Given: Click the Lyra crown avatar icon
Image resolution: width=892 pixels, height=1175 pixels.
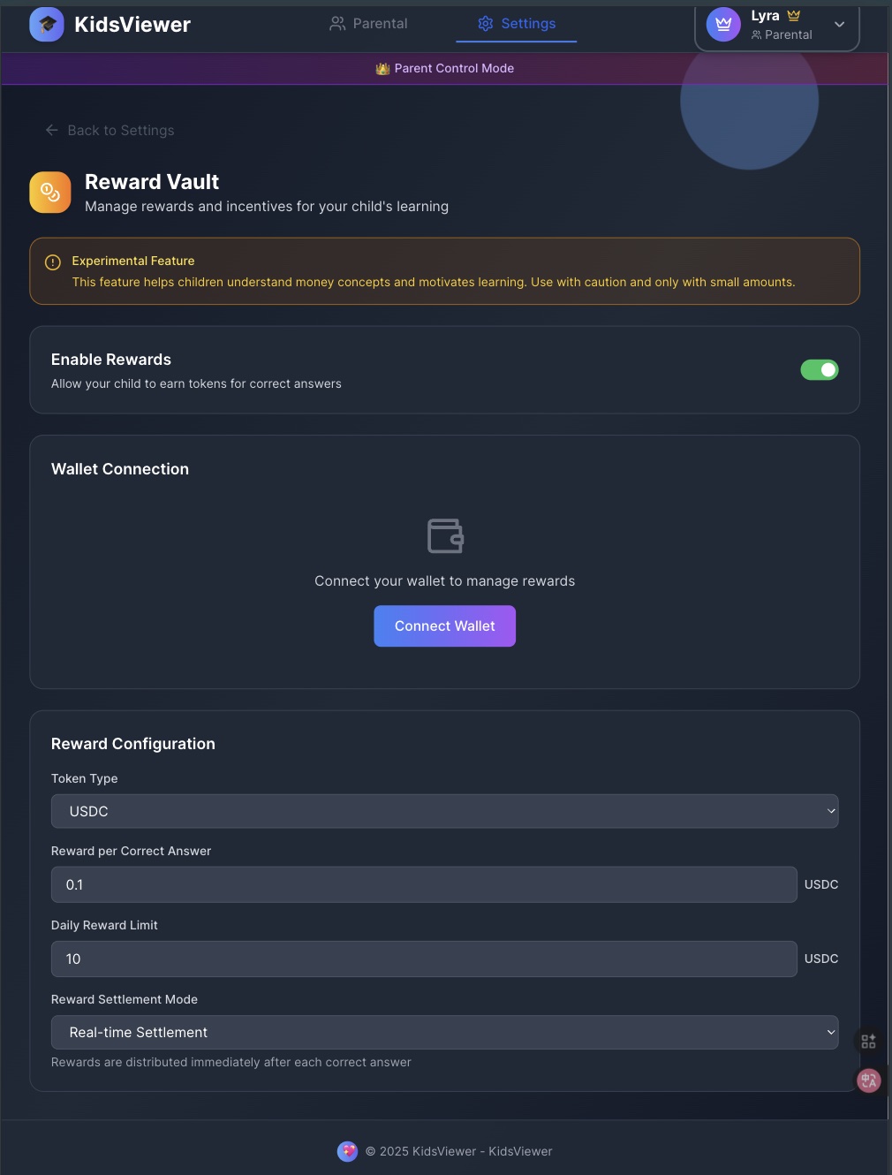Looking at the screenshot, I should (x=723, y=25).
